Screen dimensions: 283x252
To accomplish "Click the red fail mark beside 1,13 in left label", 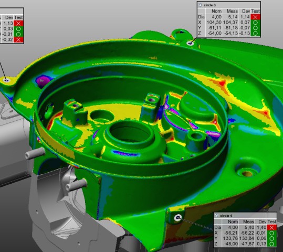I will click(18, 23).
